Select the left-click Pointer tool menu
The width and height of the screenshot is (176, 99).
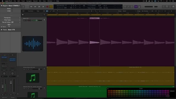point(92,11)
